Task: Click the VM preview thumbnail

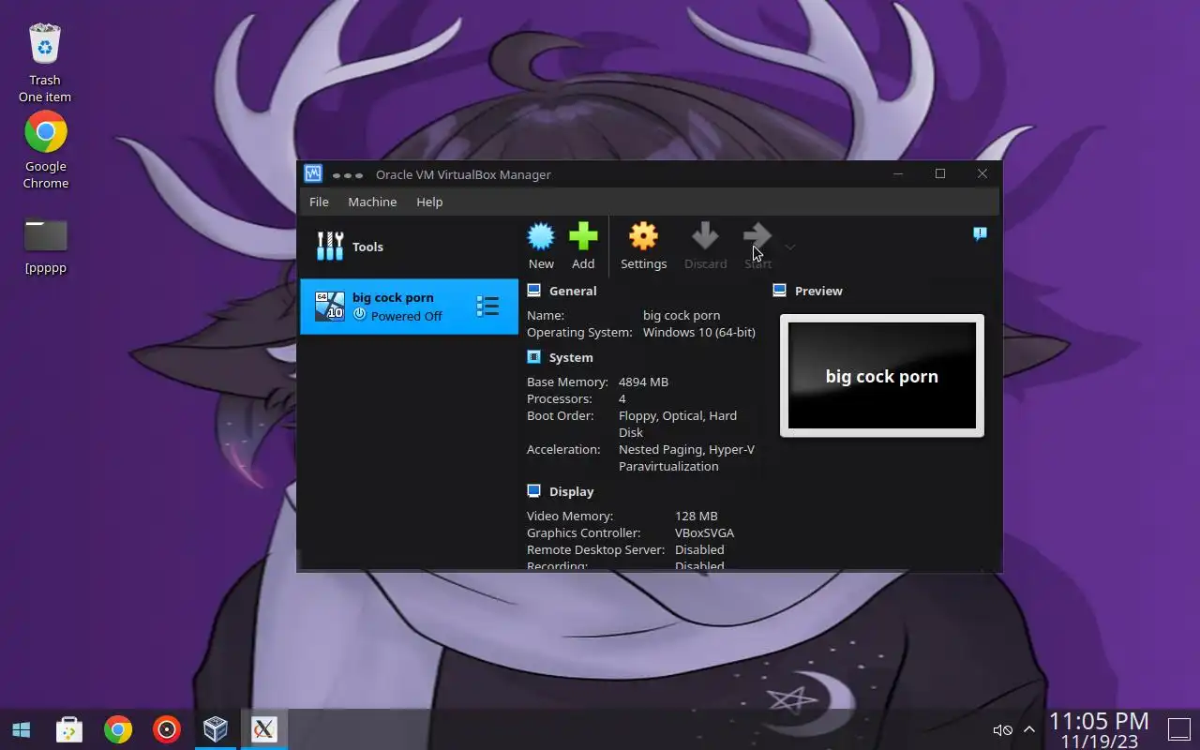Action: click(882, 375)
